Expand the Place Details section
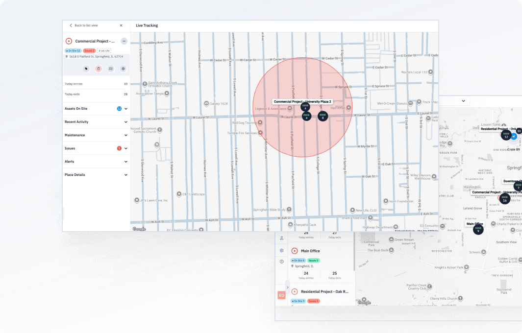The image size is (522, 333). click(x=96, y=175)
